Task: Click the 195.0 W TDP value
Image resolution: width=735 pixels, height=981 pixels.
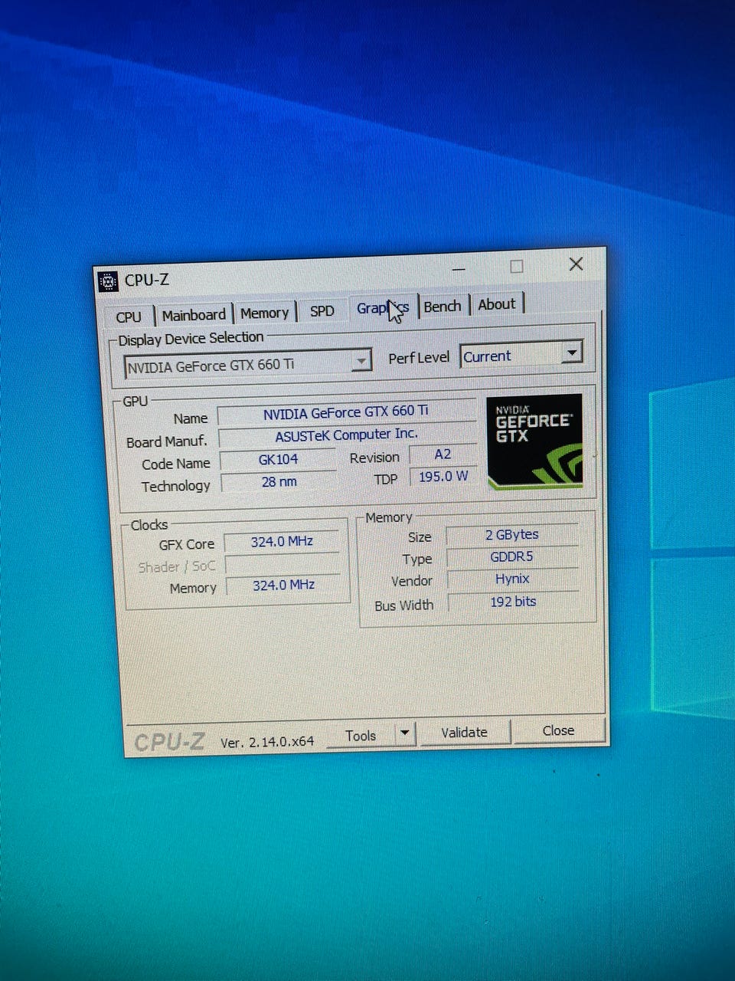Action: 443,476
